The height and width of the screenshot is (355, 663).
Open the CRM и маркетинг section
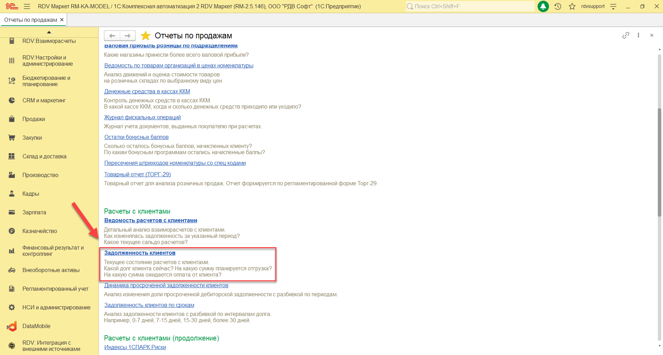point(44,100)
